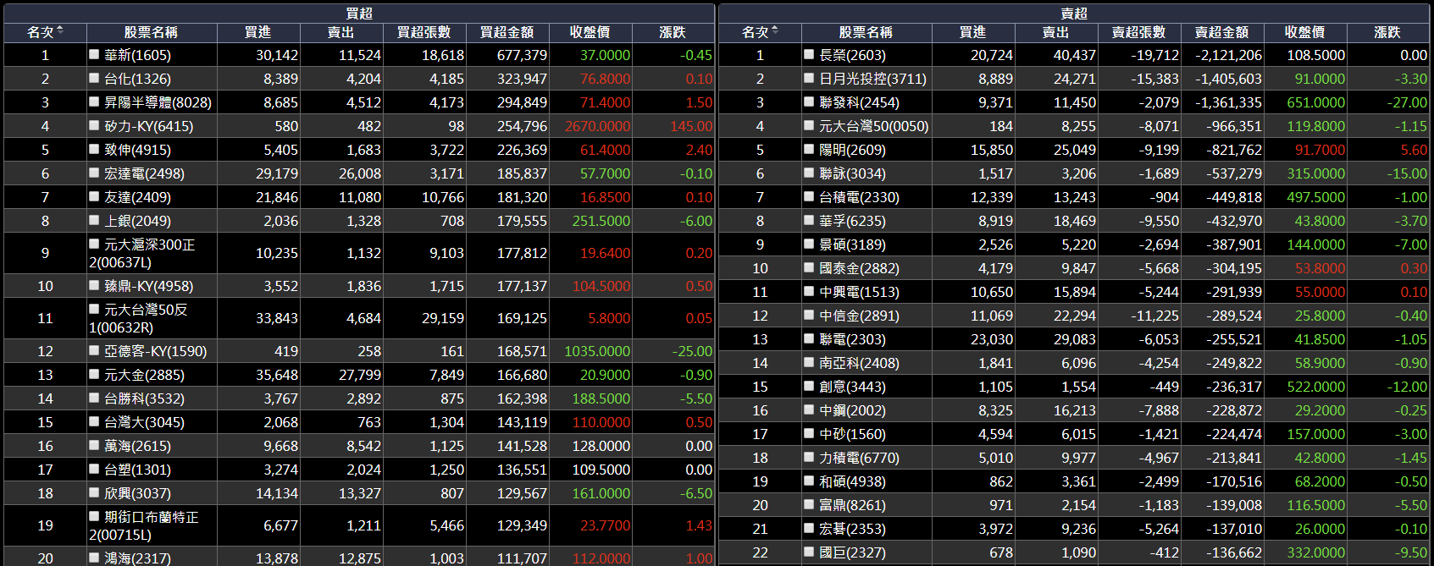Open stock 聯電(2303)
The height and width of the screenshot is (566, 1434).
tap(852, 339)
